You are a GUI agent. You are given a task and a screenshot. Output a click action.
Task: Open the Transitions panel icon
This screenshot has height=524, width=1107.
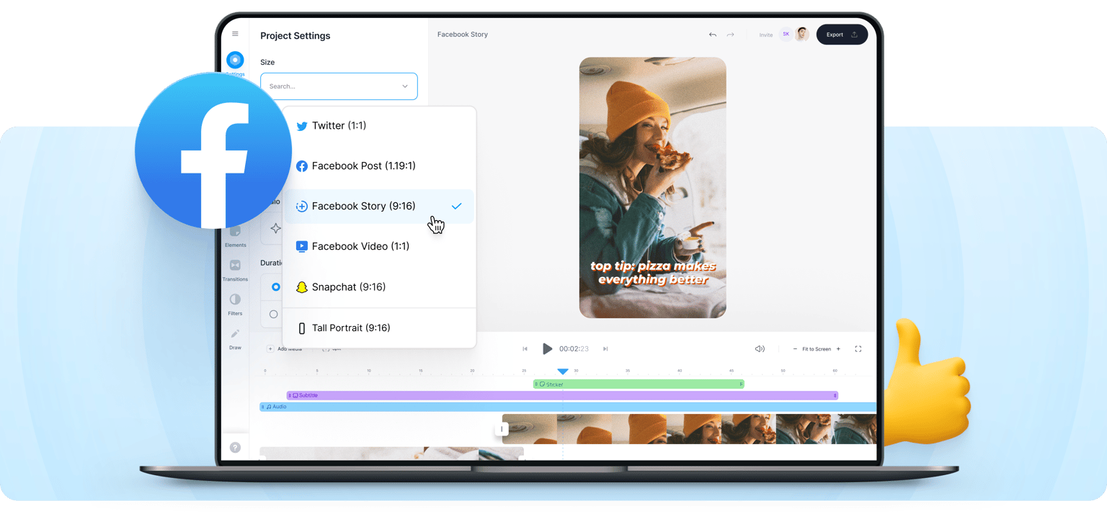235,266
